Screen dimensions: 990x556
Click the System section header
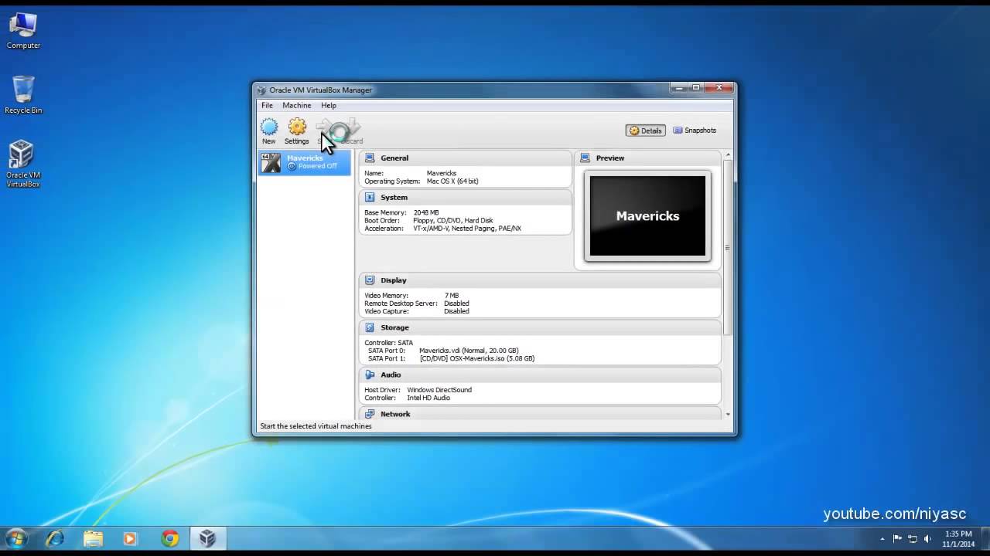(x=466, y=197)
